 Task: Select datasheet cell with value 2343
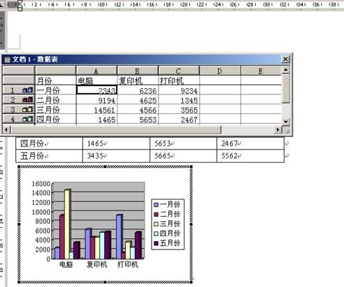(x=97, y=90)
